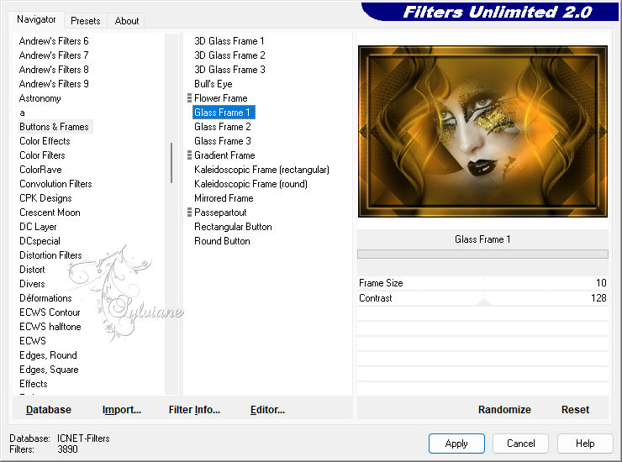Open the About tab
Viewport: 622px width, 462px height.
click(x=127, y=21)
